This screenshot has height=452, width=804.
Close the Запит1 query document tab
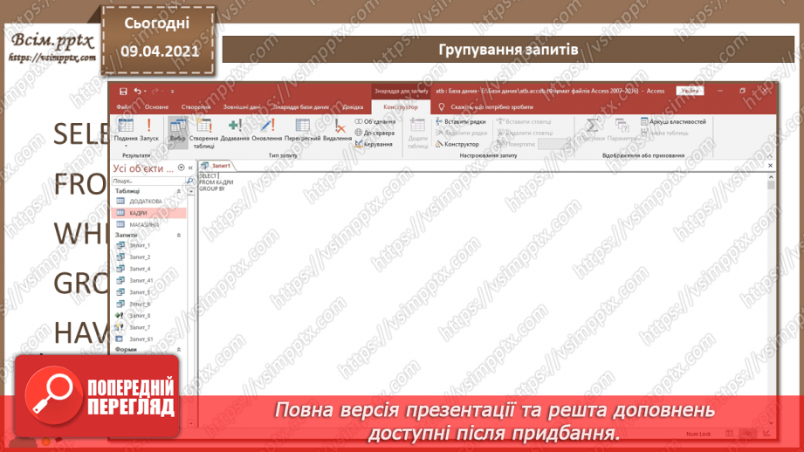(x=770, y=166)
